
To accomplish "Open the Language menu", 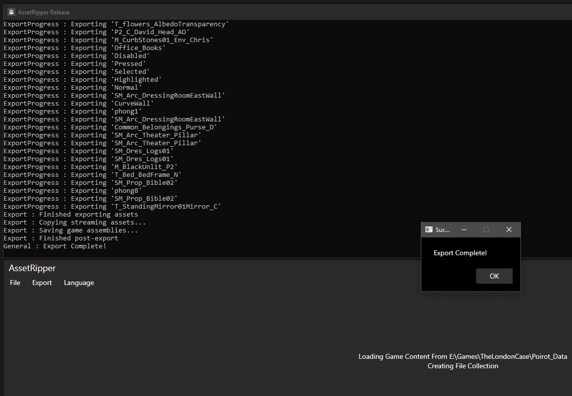I will click(78, 283).
